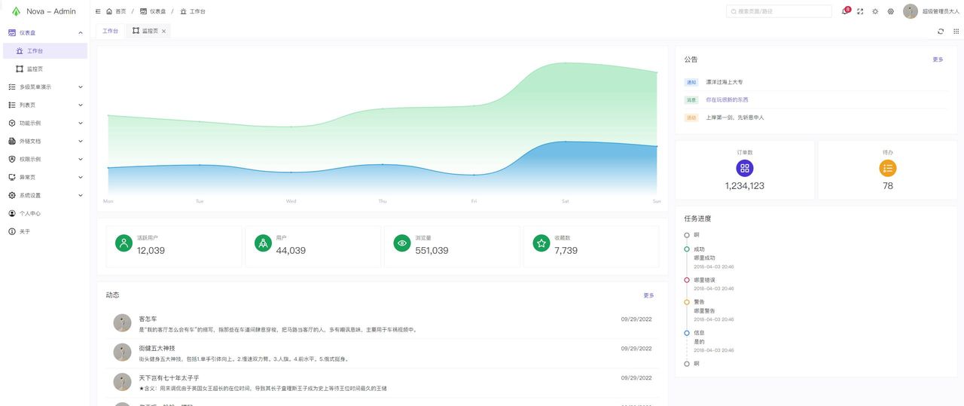This screenshot has height=406, width=964.
Task: Click the super admin avatar
Action: tap(911, 11)
